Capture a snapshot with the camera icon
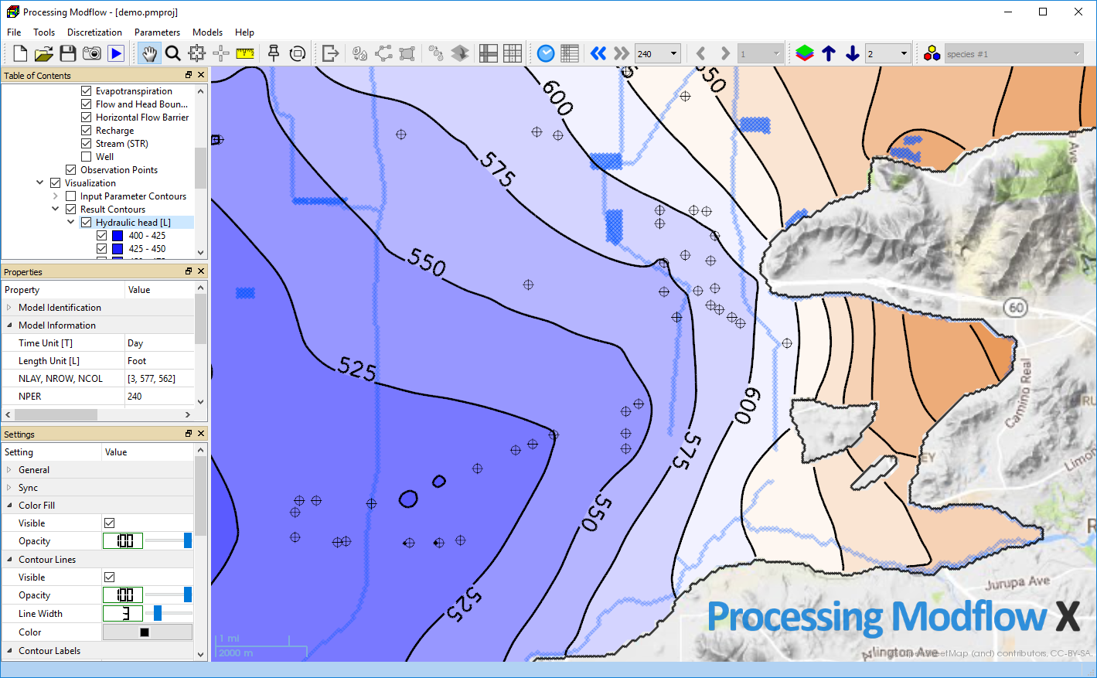 click(x=92, y=53)
